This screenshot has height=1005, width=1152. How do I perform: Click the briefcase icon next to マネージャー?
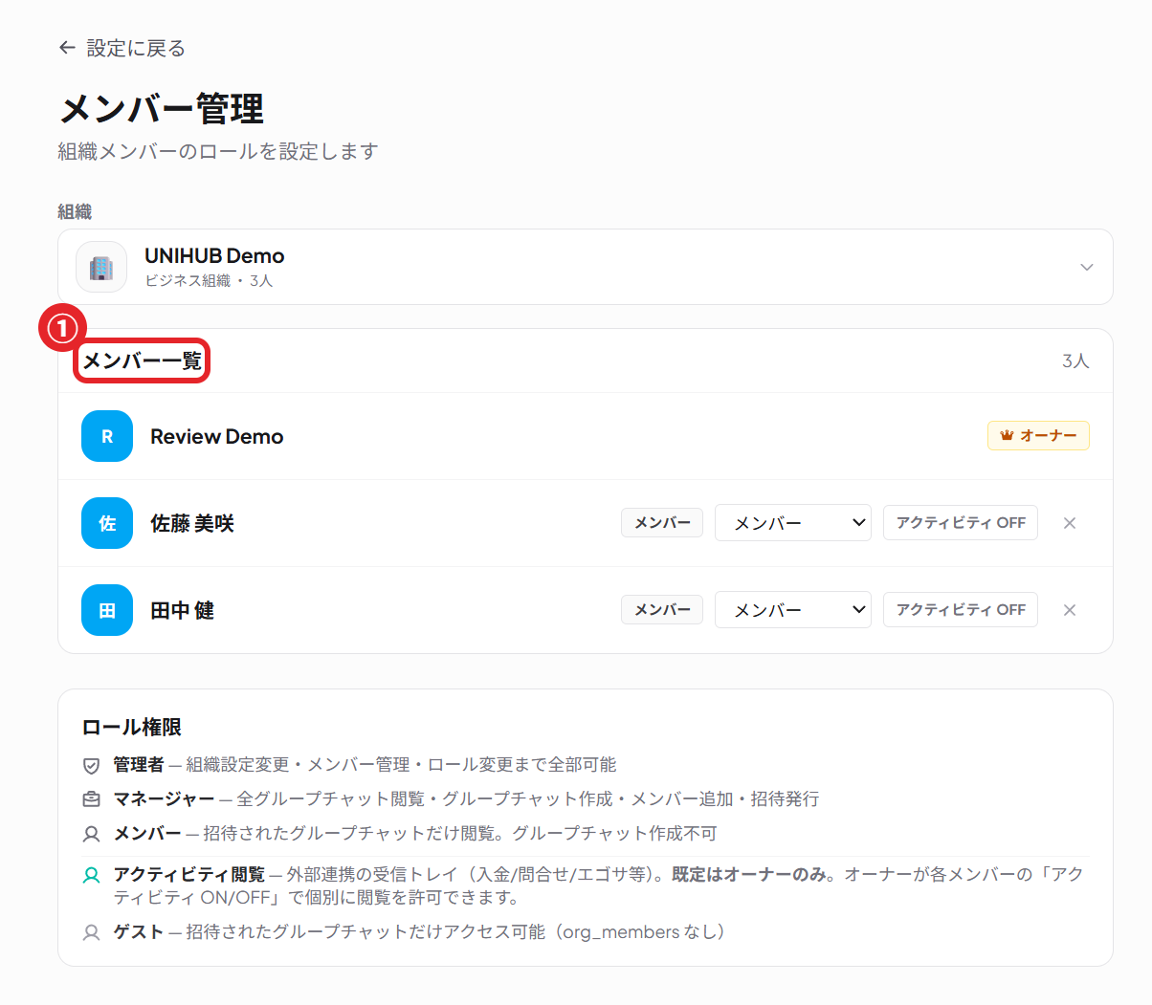pyautogui.click(x=91, y=799)
